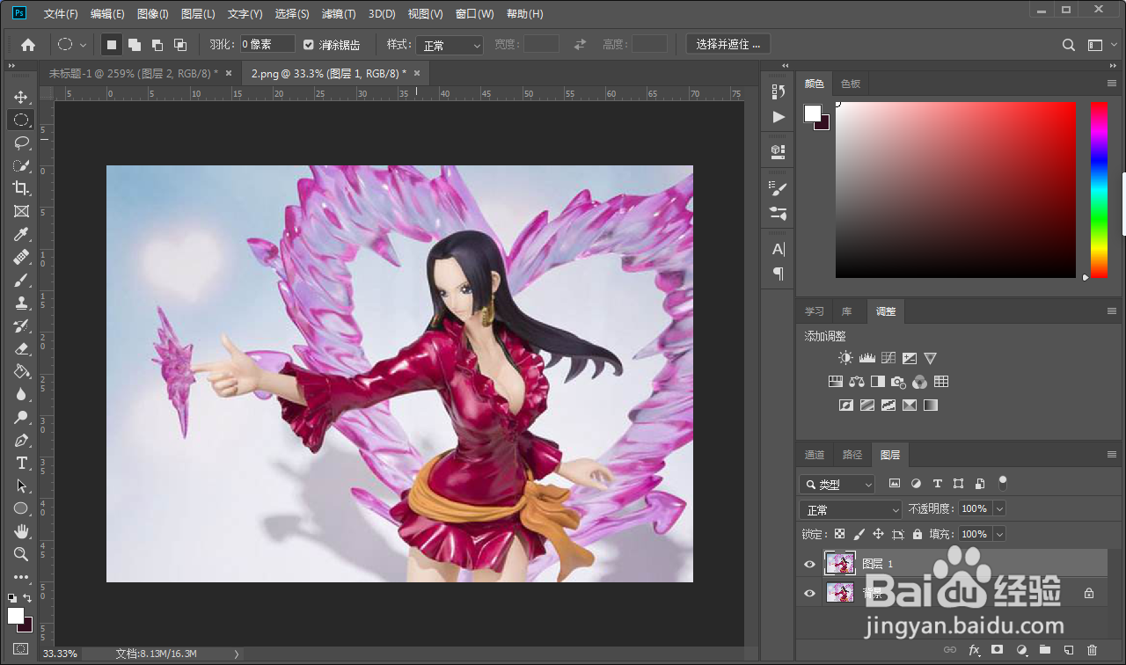Open the 滤镜(T) menu

pyautogui.click(x=339, y=14)
